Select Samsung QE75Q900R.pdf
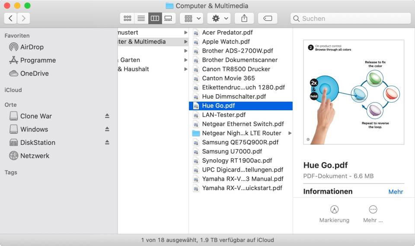Screen dimensions: 415x246 click(241, 142)
